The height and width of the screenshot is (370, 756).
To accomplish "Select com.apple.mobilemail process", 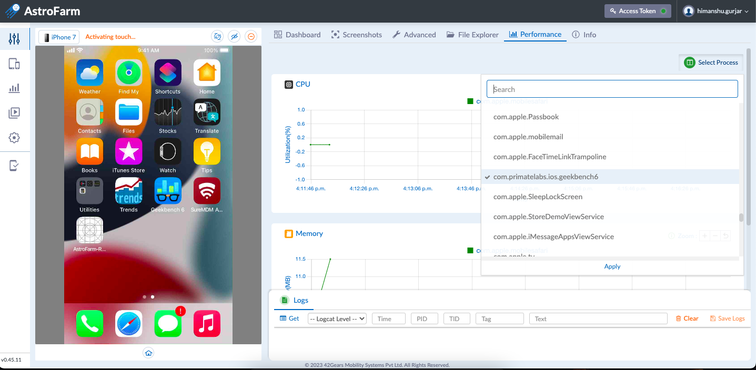I will tap(610, 137).
